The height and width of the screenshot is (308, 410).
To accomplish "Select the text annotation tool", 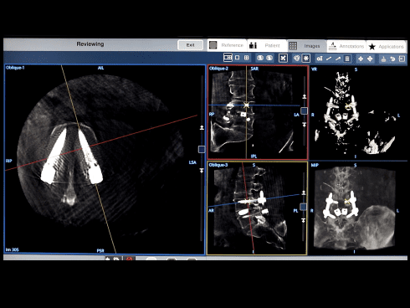I will [320, 59].
